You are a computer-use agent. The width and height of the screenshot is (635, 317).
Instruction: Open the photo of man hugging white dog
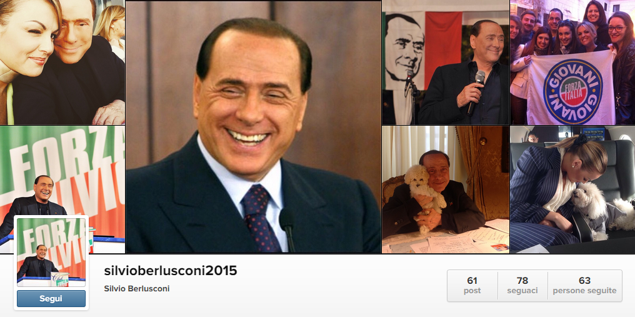[x=446, y=189]
